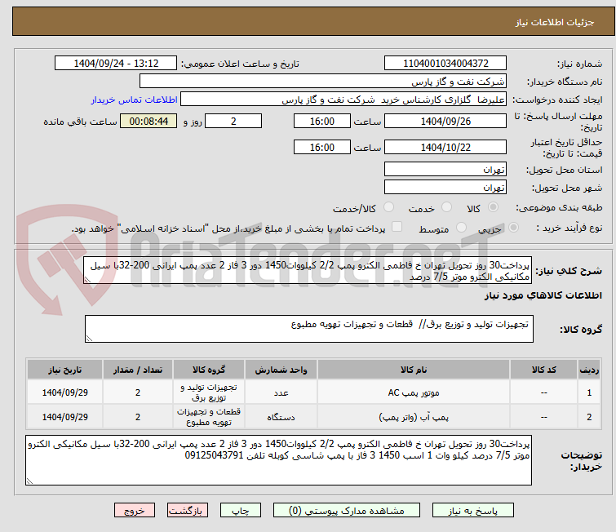This screenshot has height=532, width=616.
Task: Click the buyer name field شرکت نفت و گاز پارس
Action: click(323, 82)
